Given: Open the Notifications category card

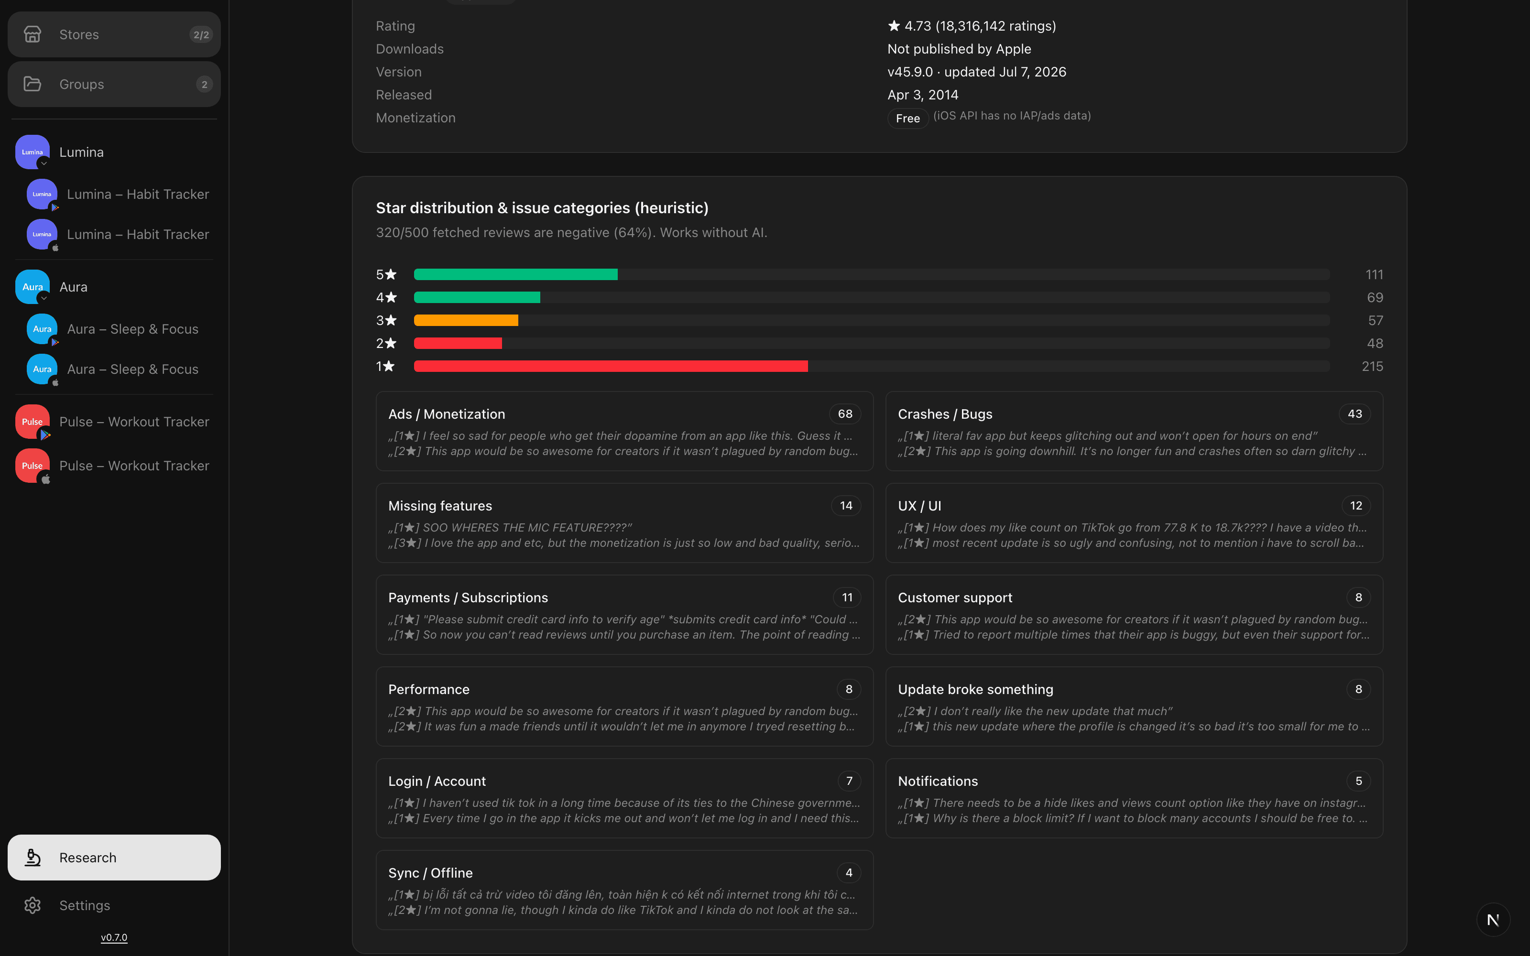Looking at the screenshot, I should (1134, 798).
